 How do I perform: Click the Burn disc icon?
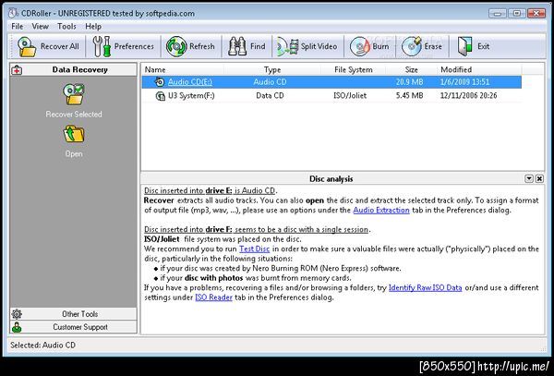(359, 46)
